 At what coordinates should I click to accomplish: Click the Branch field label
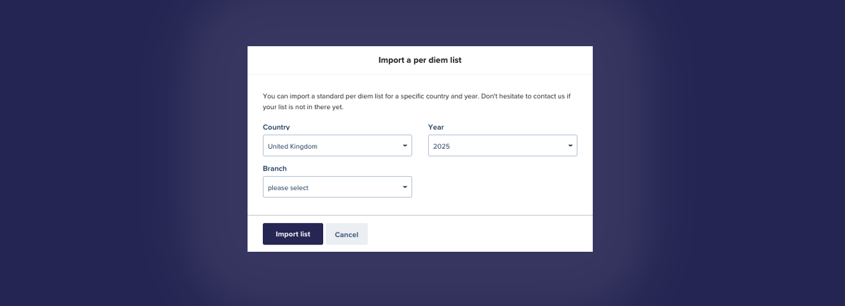(275, 169)
